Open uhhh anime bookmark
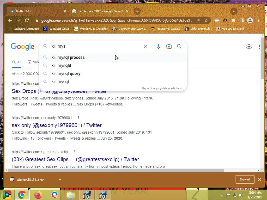Viewport: 267px width, 200px height. click(x=198, y=29)
